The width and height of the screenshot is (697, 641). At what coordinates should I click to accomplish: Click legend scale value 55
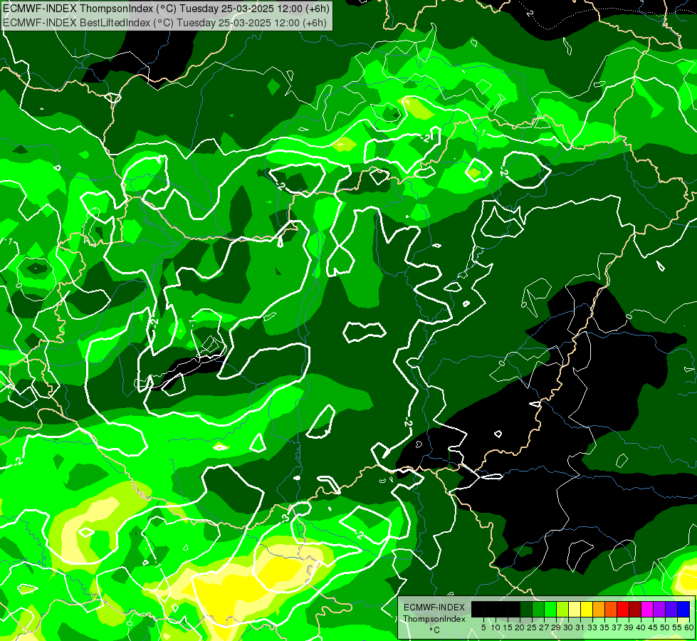pyautogui.click(x=677, y=627)
